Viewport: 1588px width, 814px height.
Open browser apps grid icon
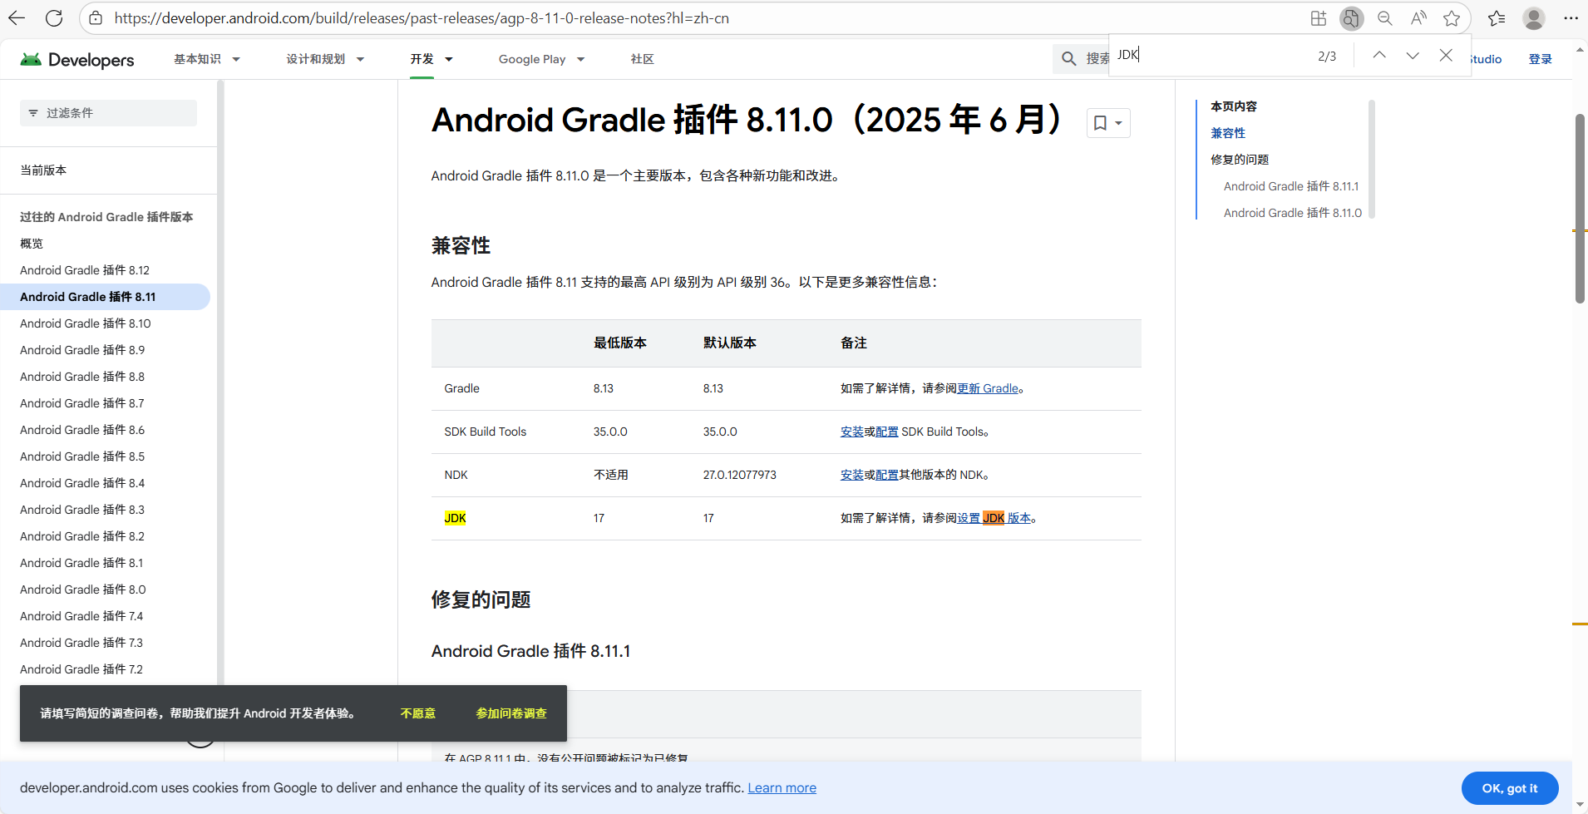point(1319,18)
